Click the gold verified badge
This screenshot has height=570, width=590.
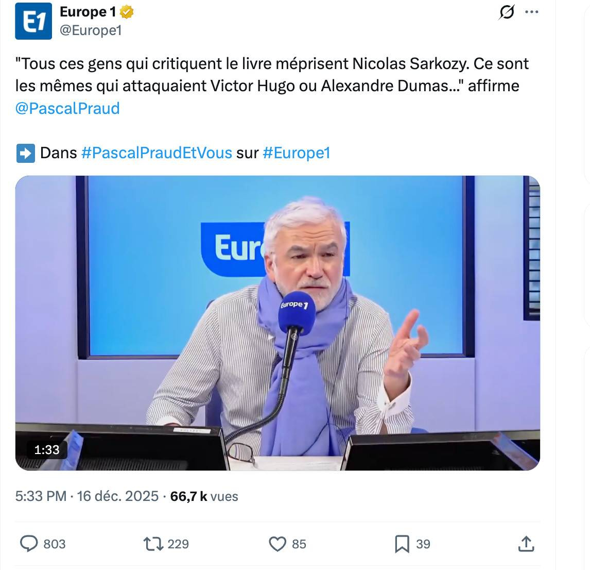click(x=127, y=12)
